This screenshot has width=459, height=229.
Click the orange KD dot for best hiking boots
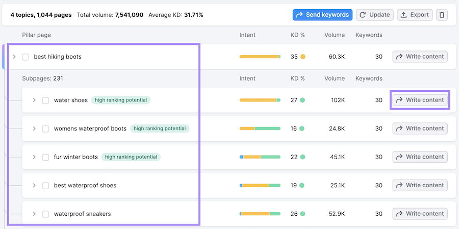[x=303, y=57]
